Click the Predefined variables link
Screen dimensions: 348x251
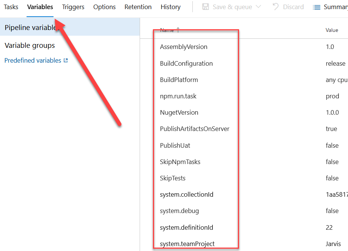pos(33,60)
